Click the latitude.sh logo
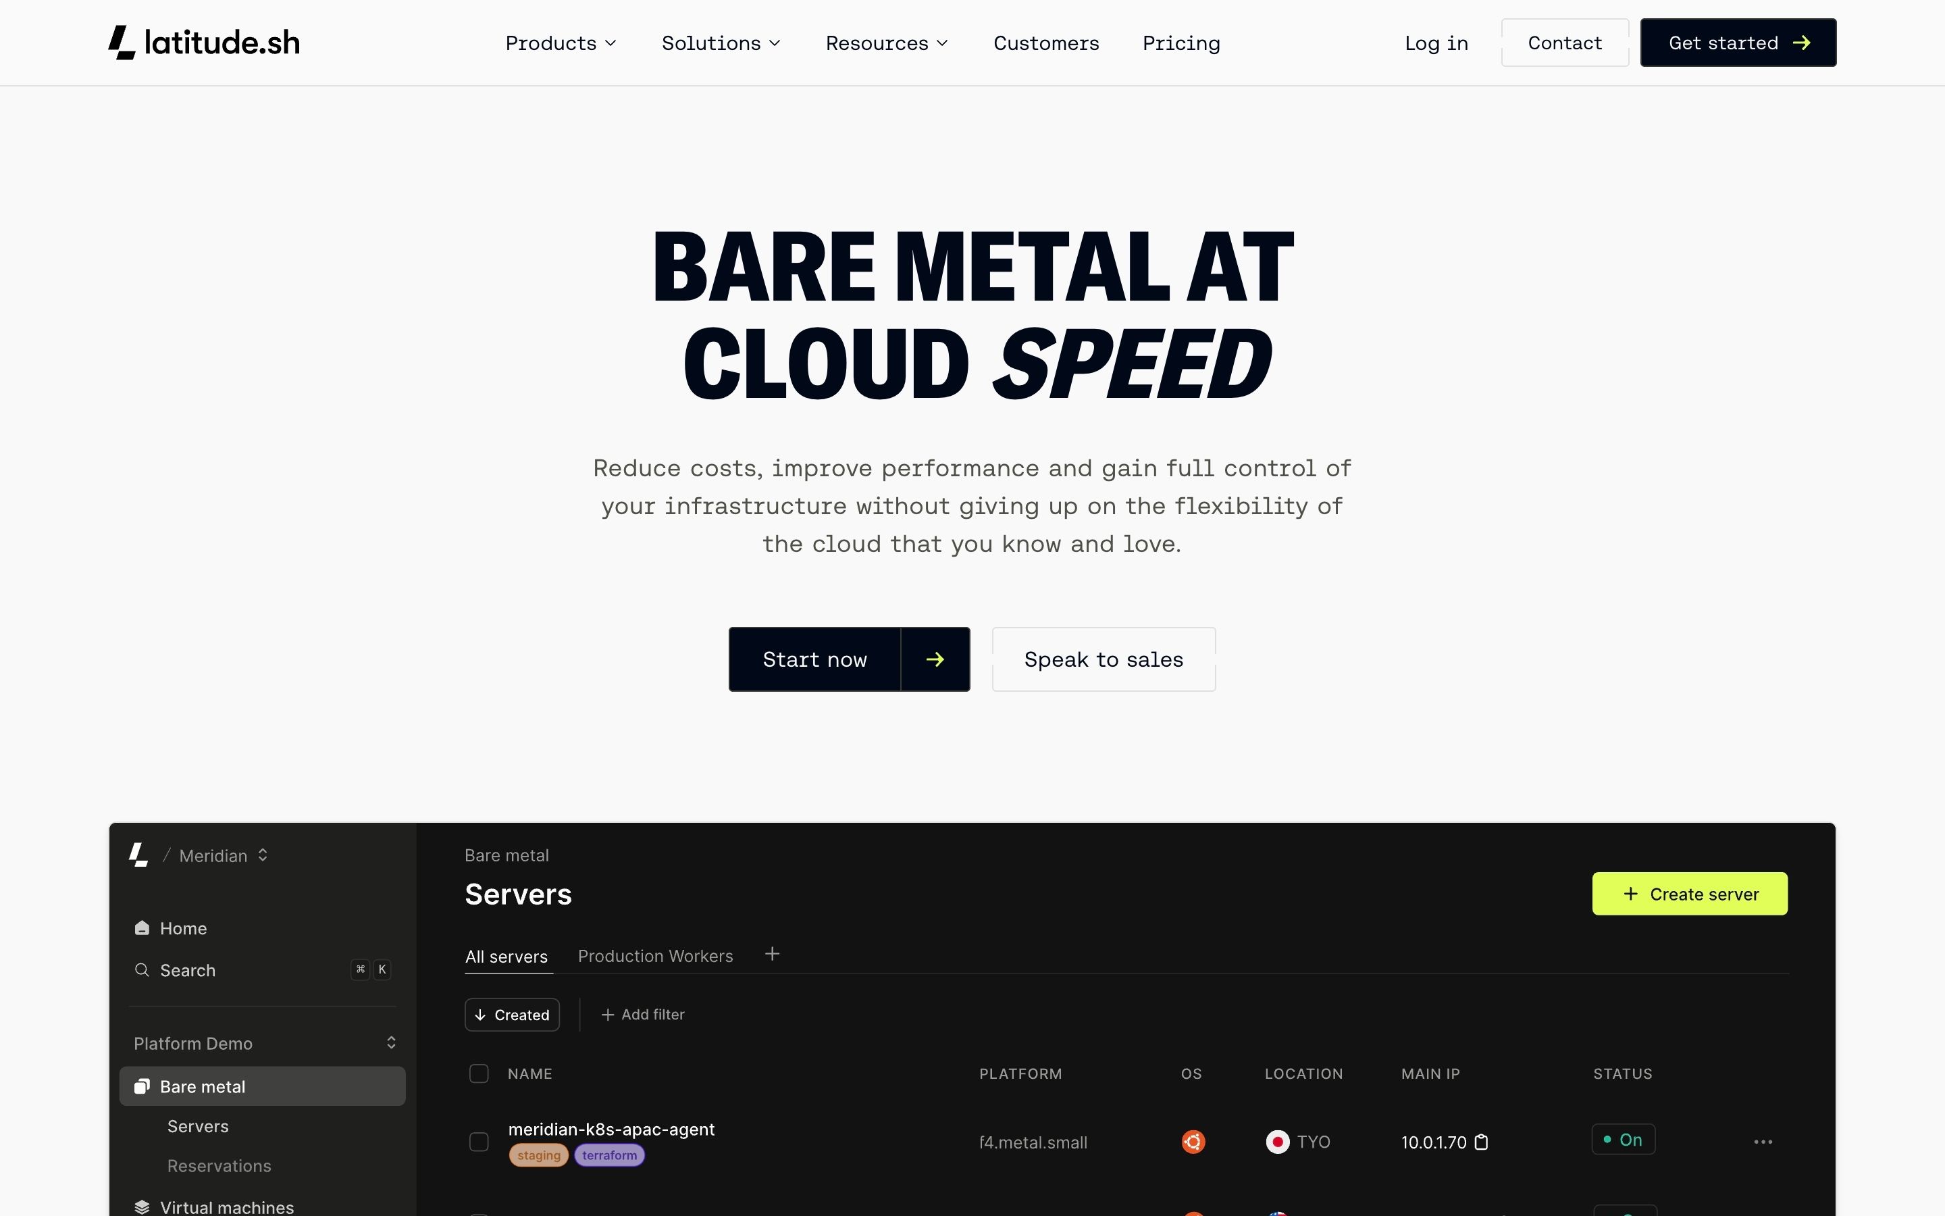 [x=204, y=43]
